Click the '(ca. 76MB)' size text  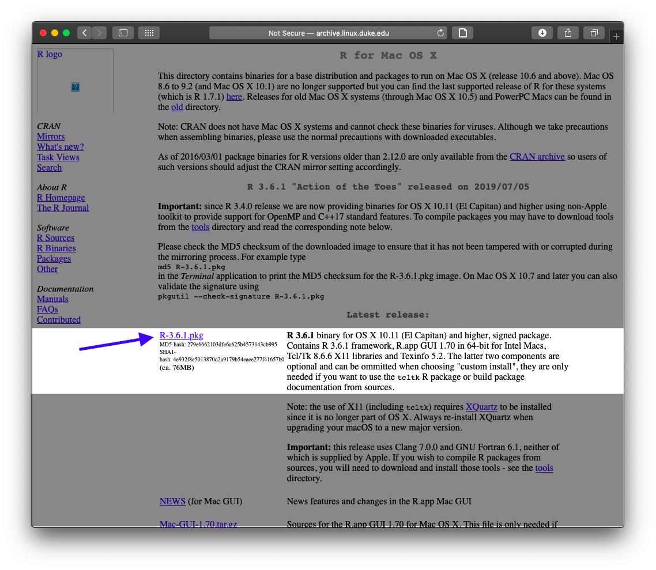(176, 368)
